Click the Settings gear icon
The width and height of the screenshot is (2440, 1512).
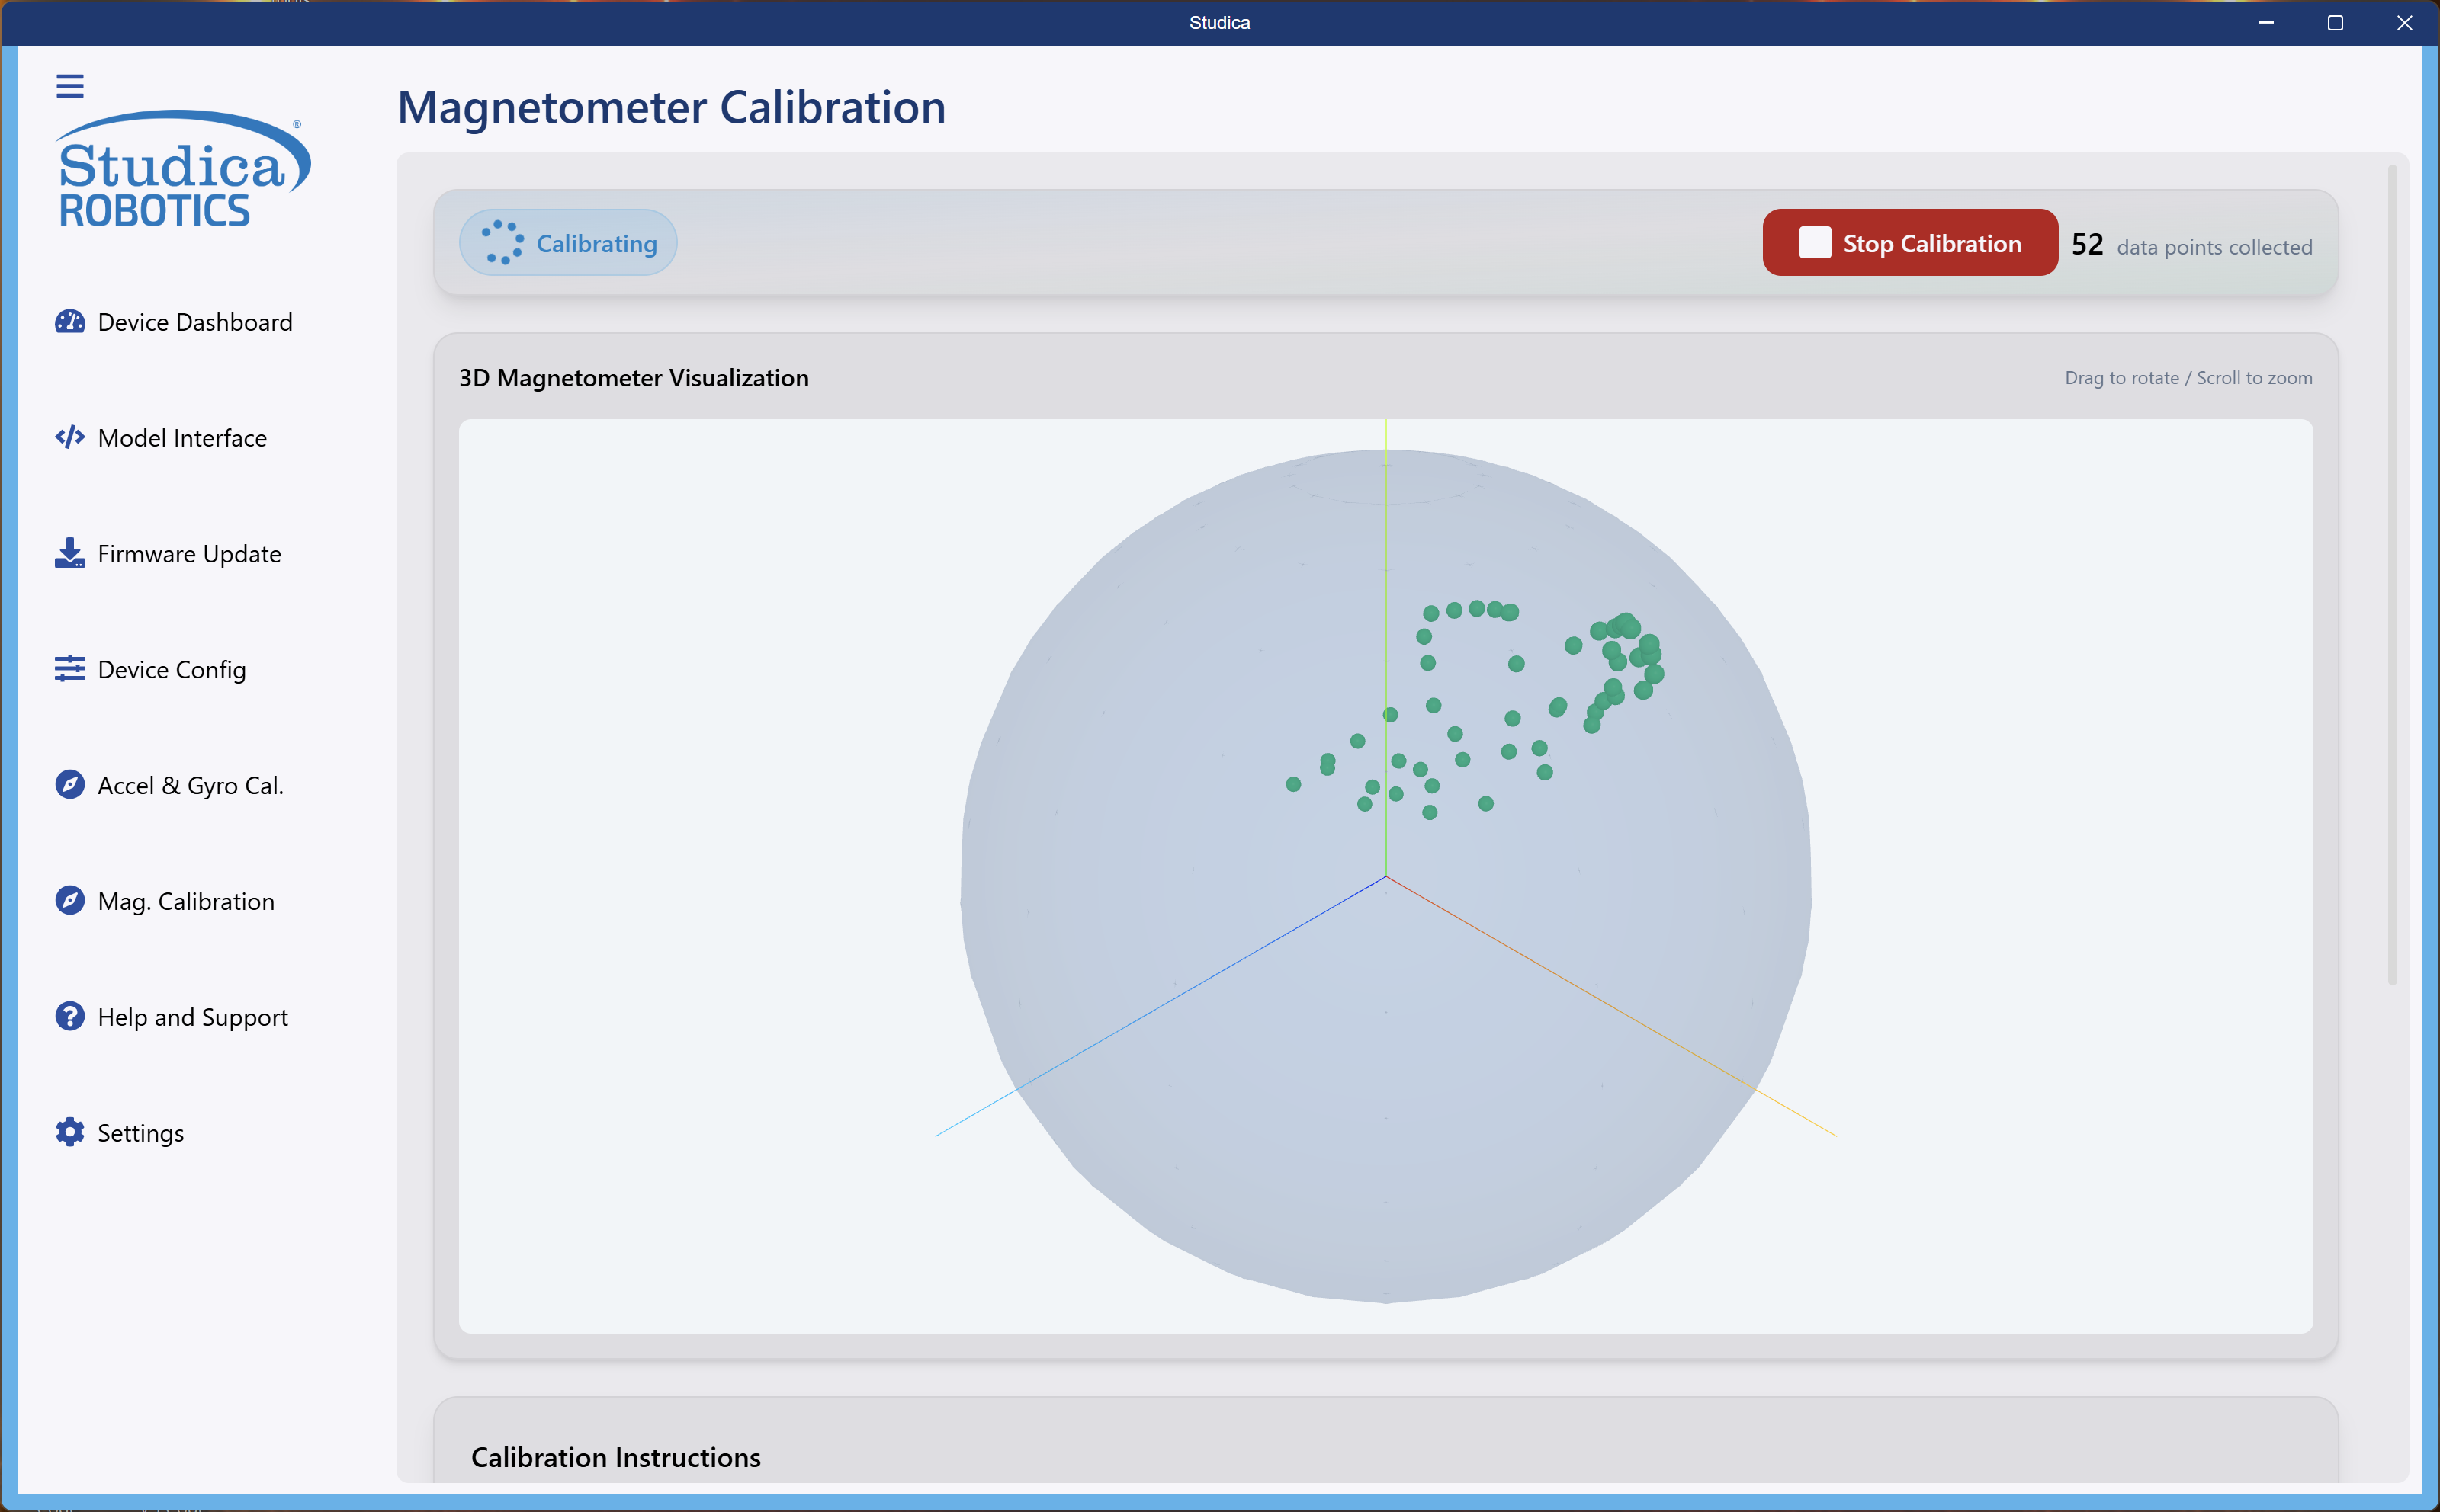(x=69, y=1132)
